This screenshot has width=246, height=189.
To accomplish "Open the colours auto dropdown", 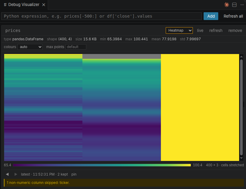I will [x=30, y=47].
